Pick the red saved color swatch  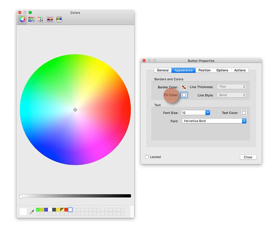pyautogui.click(x=66, y=209)
